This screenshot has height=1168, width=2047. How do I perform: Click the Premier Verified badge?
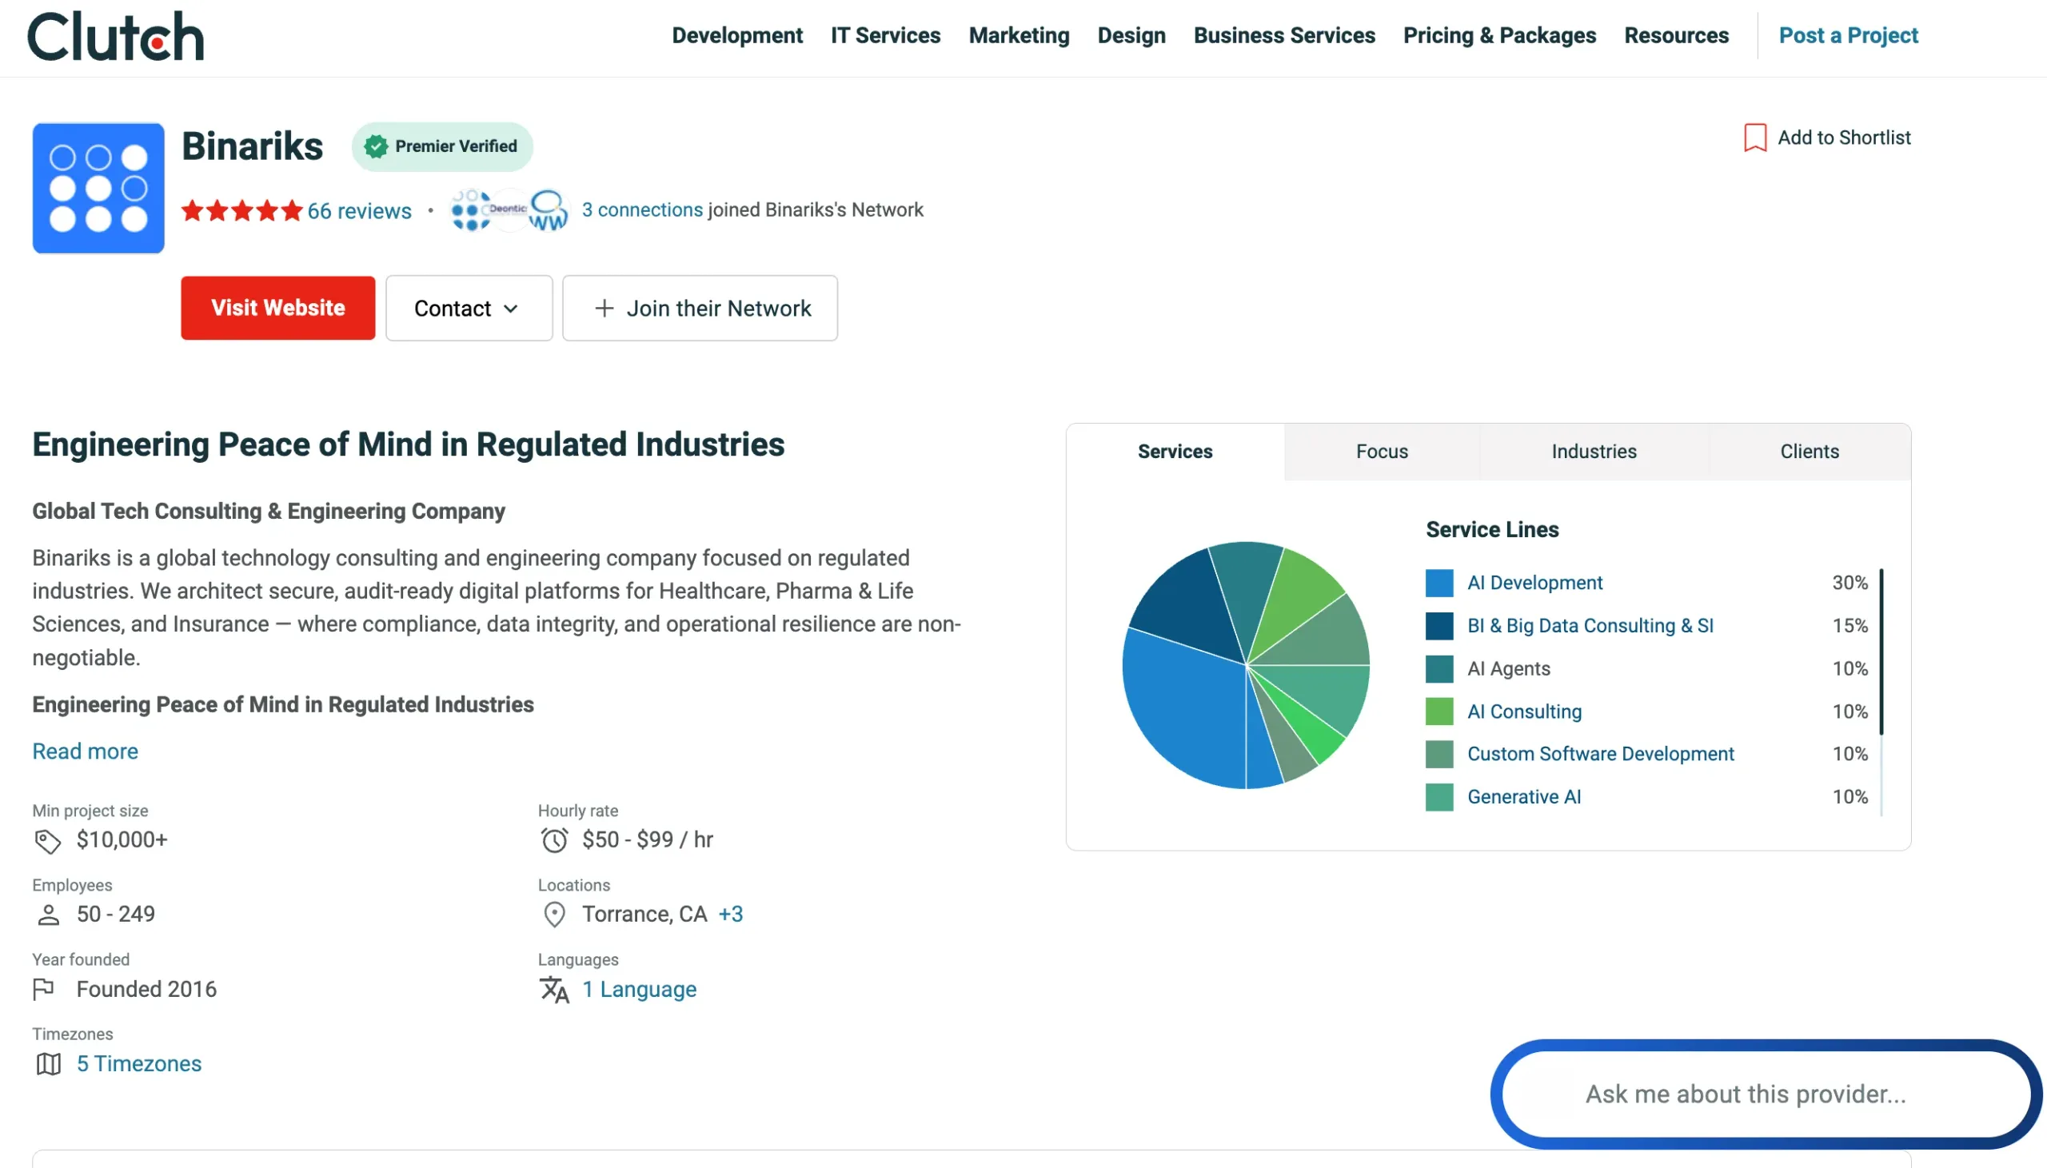click(443, 146)
